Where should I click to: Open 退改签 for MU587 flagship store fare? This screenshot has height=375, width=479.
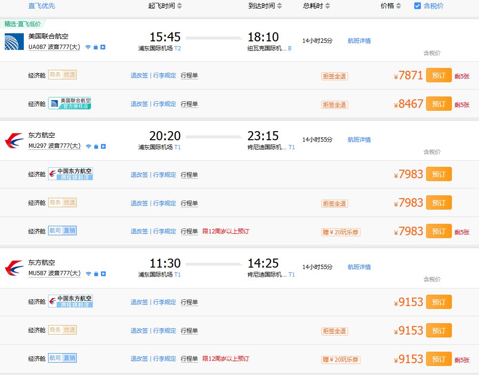[140, 302]
